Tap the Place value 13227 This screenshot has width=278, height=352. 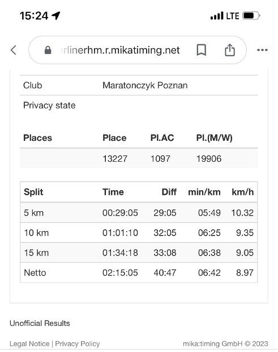coord(115,159)
